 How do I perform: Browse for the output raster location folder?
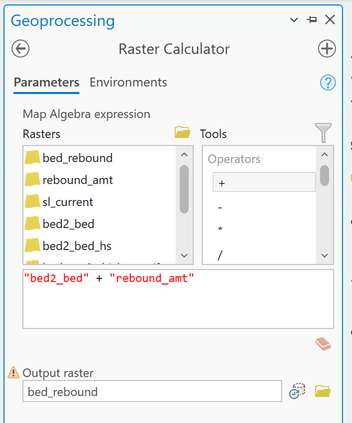pos(323,391)
